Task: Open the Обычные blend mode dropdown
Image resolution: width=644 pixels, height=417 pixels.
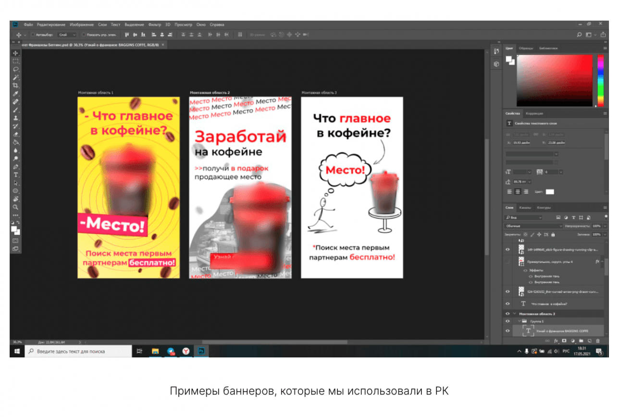Action: tap(533, 226)
